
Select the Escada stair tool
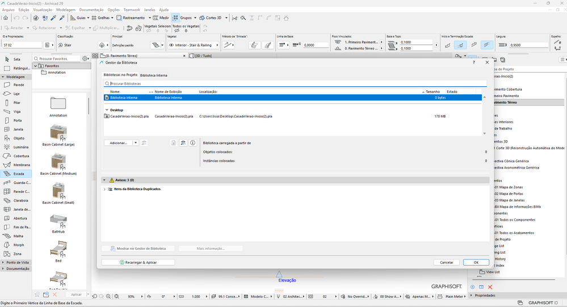click(x=15, y=174)
